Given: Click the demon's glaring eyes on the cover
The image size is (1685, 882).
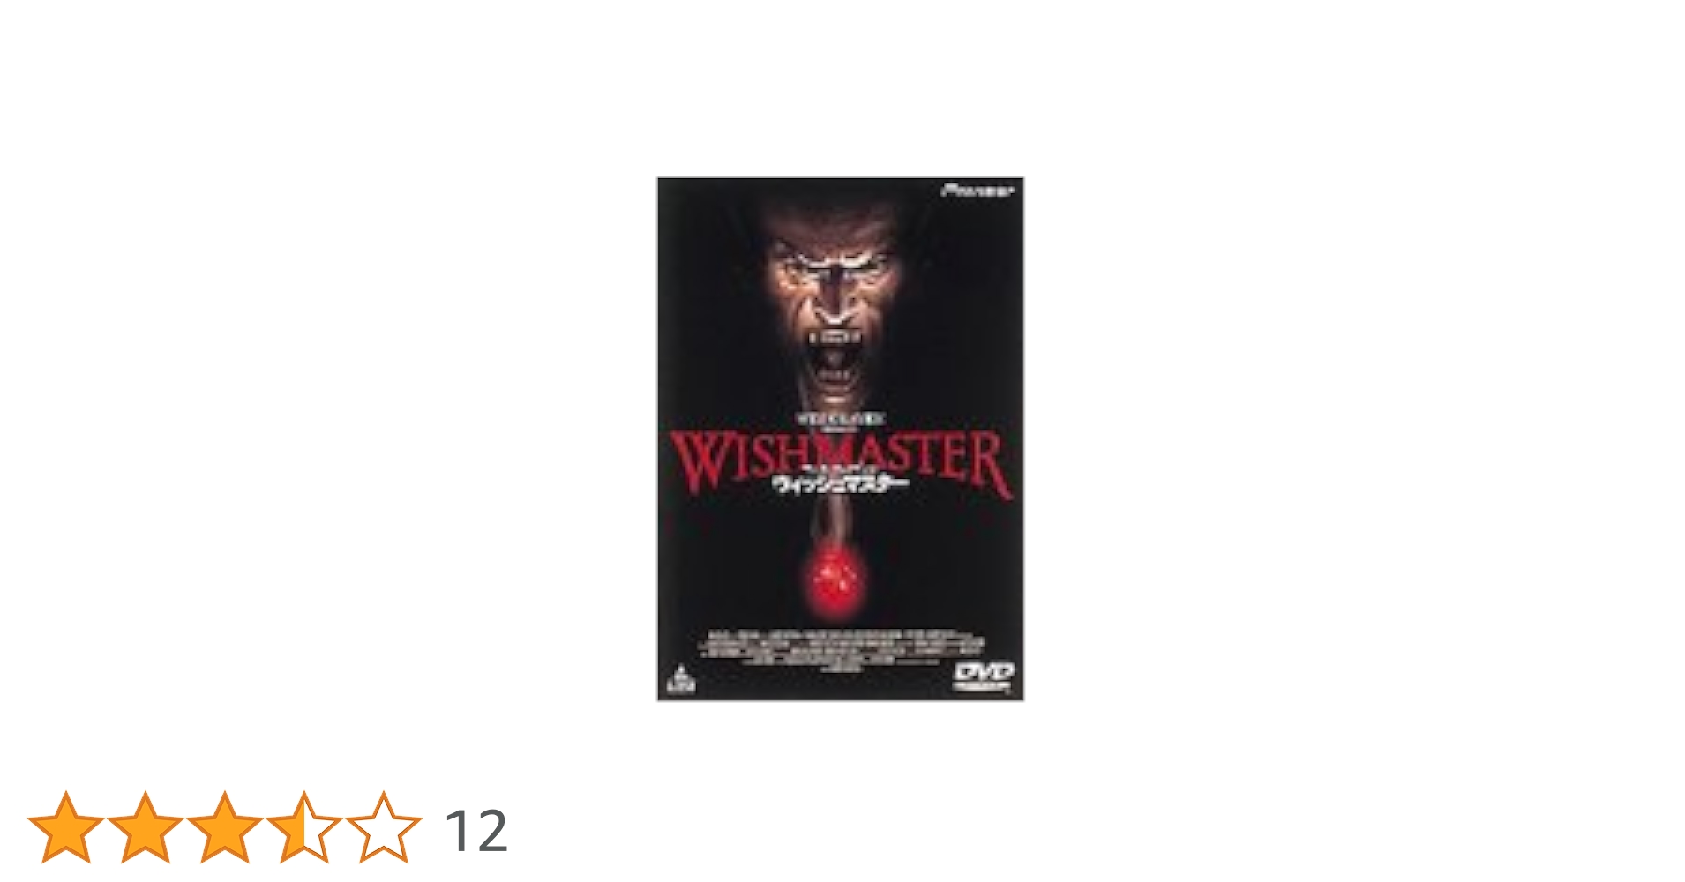Looking at the screenshot, I should coord(835,269).
